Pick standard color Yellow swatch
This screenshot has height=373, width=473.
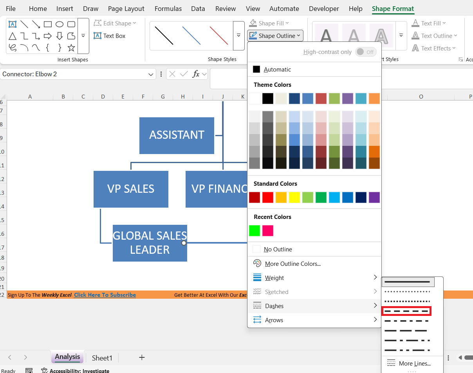(x=294, y=197)
